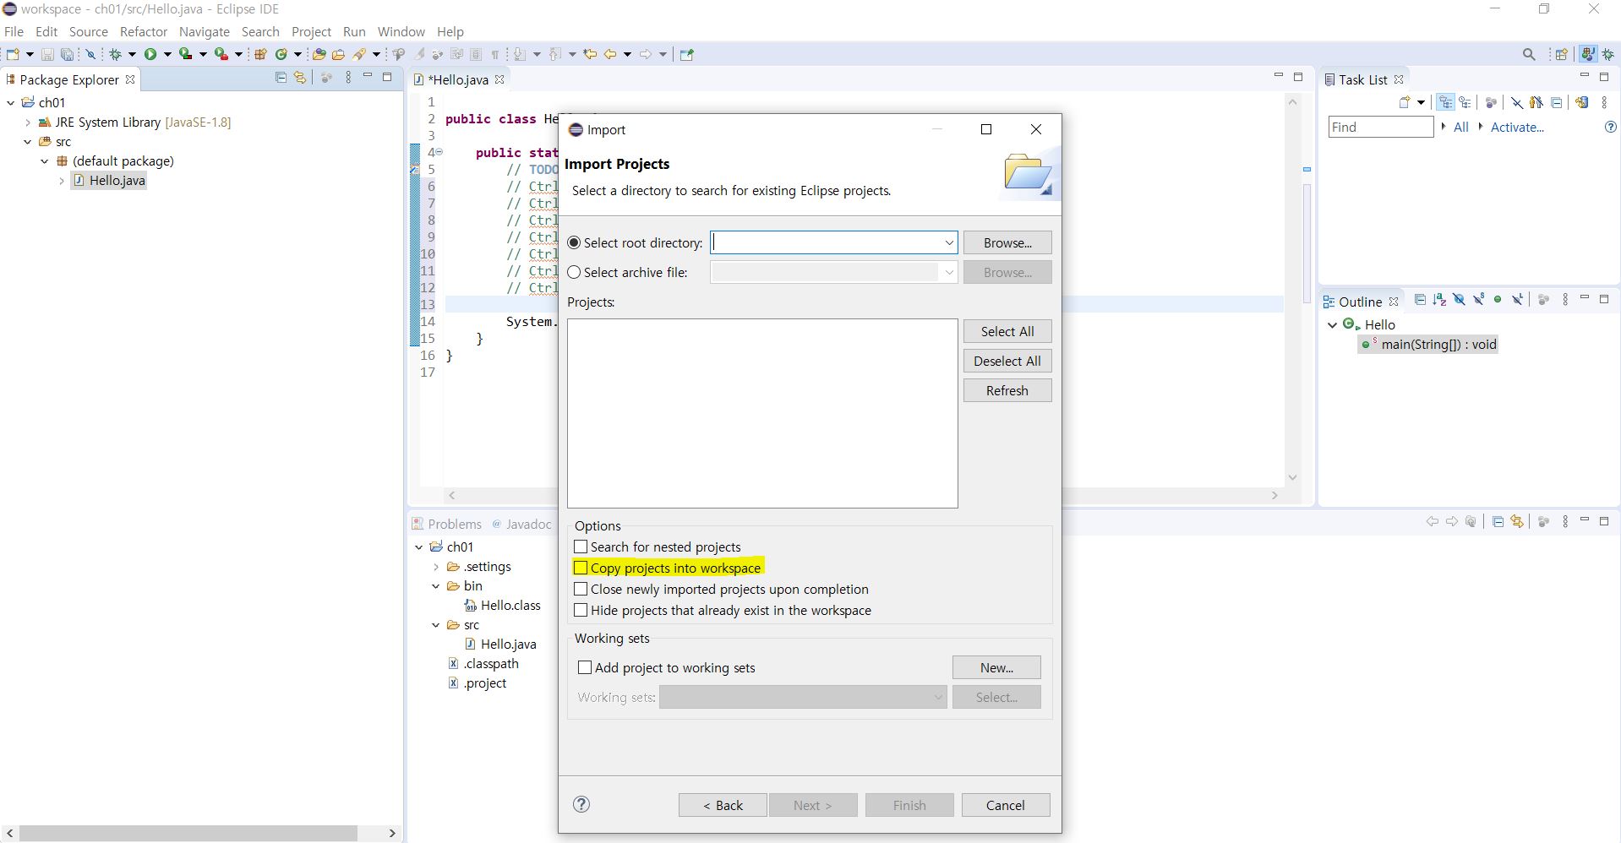The image size is (1621, 843).
Task: Click the green Run button in toolbar
Action: point(150,54)
